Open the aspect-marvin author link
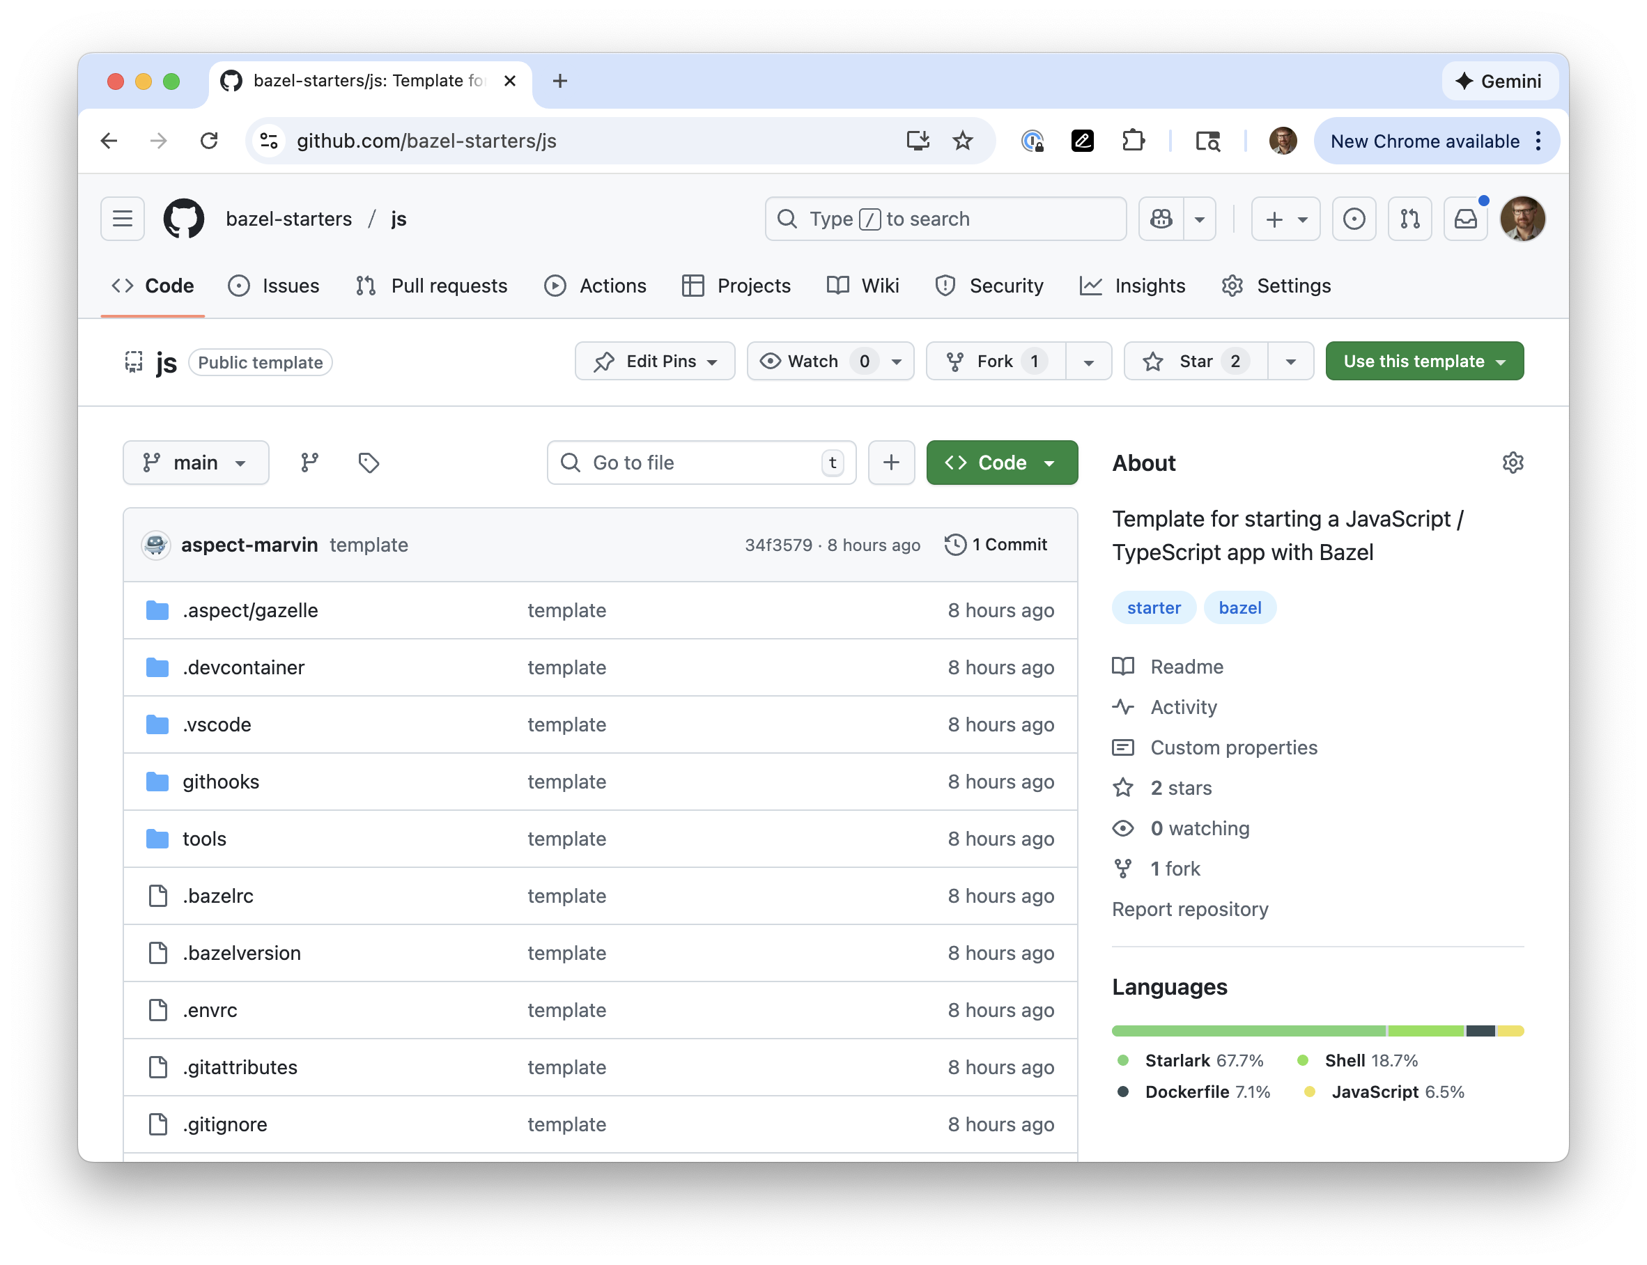 click(x=249, y=545)
